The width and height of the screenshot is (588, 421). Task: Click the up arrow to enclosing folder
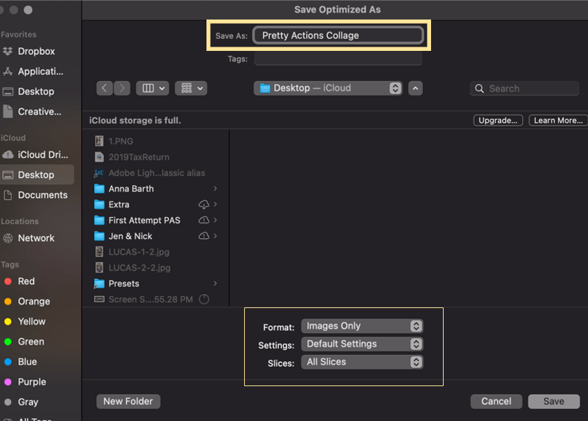click(x=415, y=89)
